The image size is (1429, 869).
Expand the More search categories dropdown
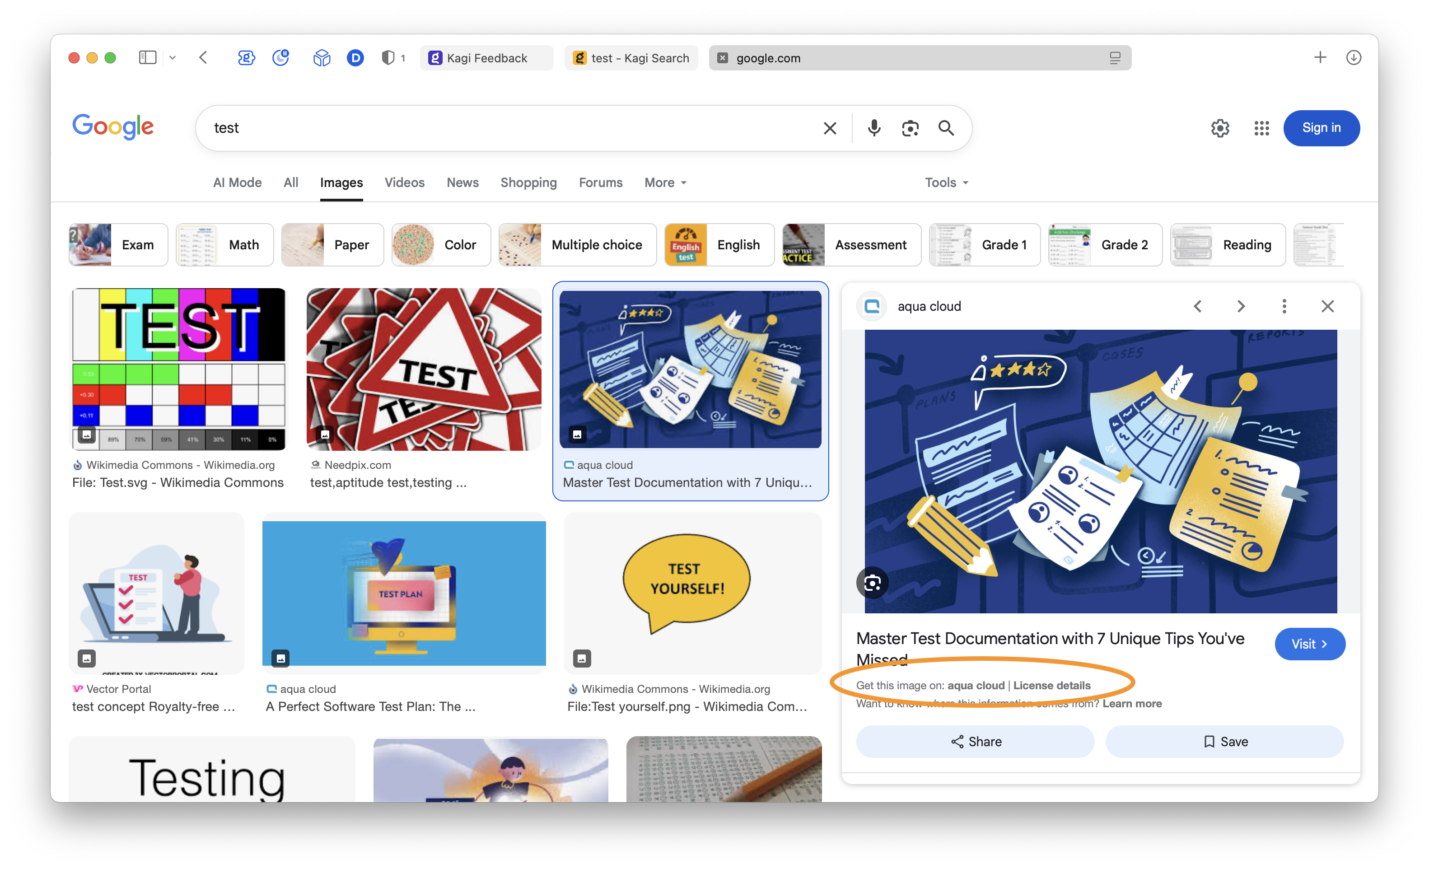665,182
